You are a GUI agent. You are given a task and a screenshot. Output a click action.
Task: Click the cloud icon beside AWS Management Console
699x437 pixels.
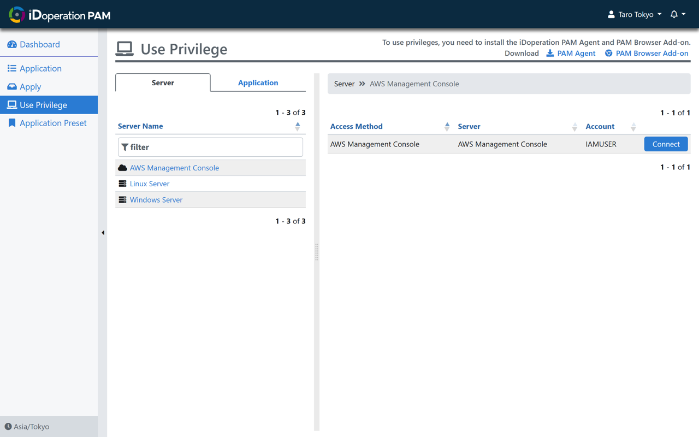(122, 168)
